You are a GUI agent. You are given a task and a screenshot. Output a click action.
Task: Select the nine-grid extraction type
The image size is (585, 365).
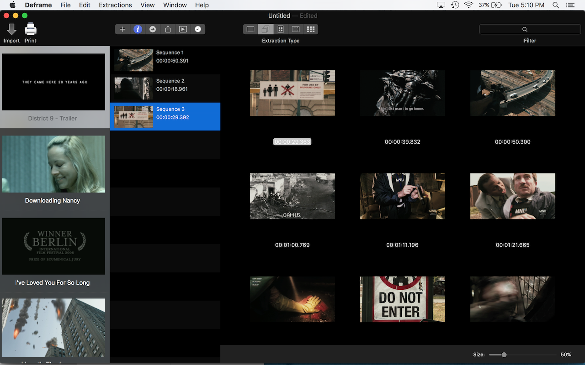click(311, 29)
